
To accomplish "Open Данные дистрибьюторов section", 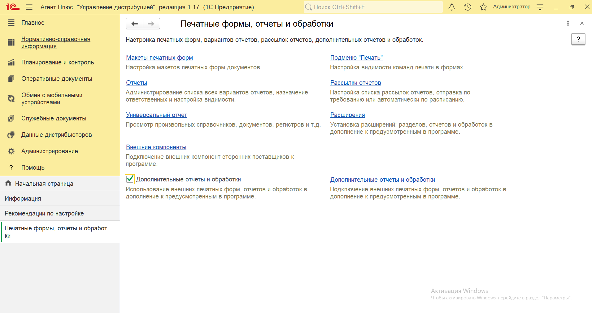I will pos(57,135).
